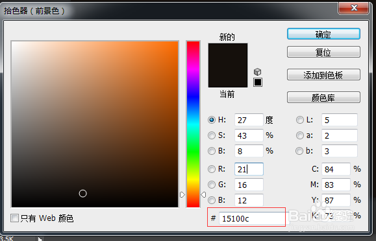
Task: Select the B brightness radio button
Action: tap(212, 151)
